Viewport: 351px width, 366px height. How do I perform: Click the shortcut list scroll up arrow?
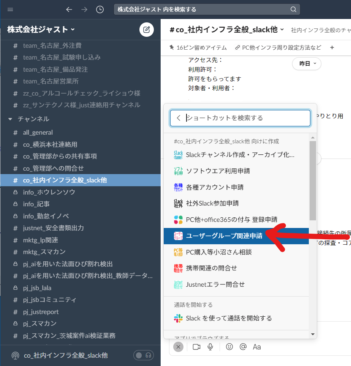pyautogui.click(x=313, y=138)
